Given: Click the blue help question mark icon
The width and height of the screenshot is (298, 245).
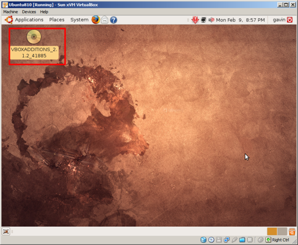Looking at the screenshot, I should (x=113, y=20).
